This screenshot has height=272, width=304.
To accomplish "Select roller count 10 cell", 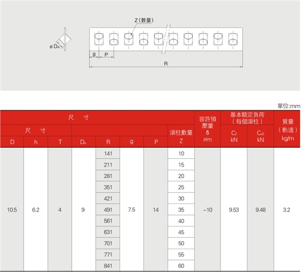I will click(x=181, y=153).
